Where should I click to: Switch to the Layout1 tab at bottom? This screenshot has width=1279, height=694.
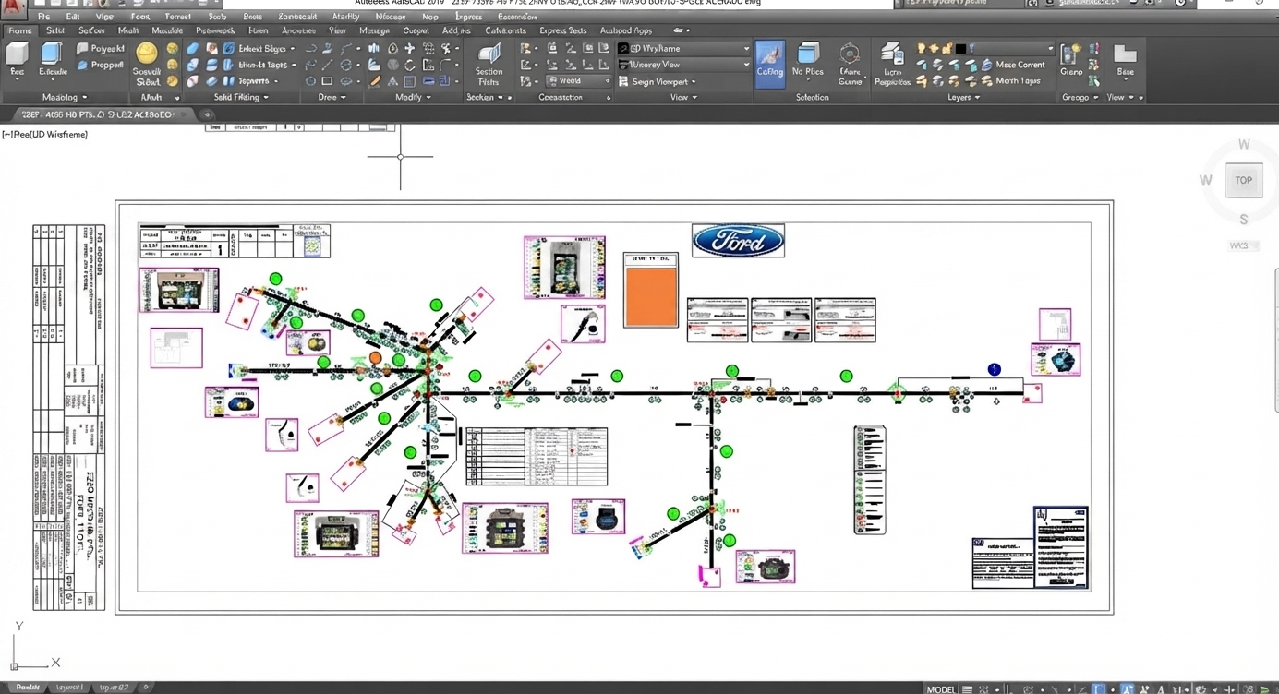[x=69, y=688]
